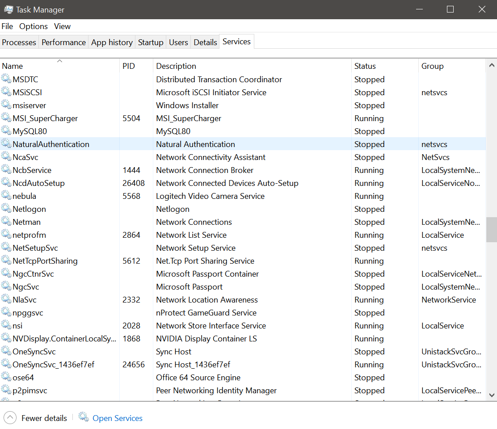Click 'Microsoft Passport Container' description
This screenshot has width=497, height=429.
(x=207, y=274)
